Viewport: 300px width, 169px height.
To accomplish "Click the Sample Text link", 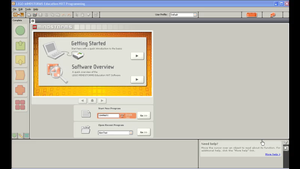I will [x=129, y=116].
